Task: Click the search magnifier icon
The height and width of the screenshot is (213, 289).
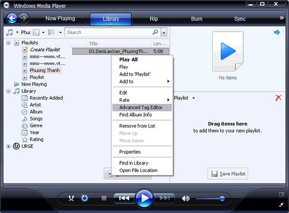Action: pyautogui.click(x=156, y=32)
